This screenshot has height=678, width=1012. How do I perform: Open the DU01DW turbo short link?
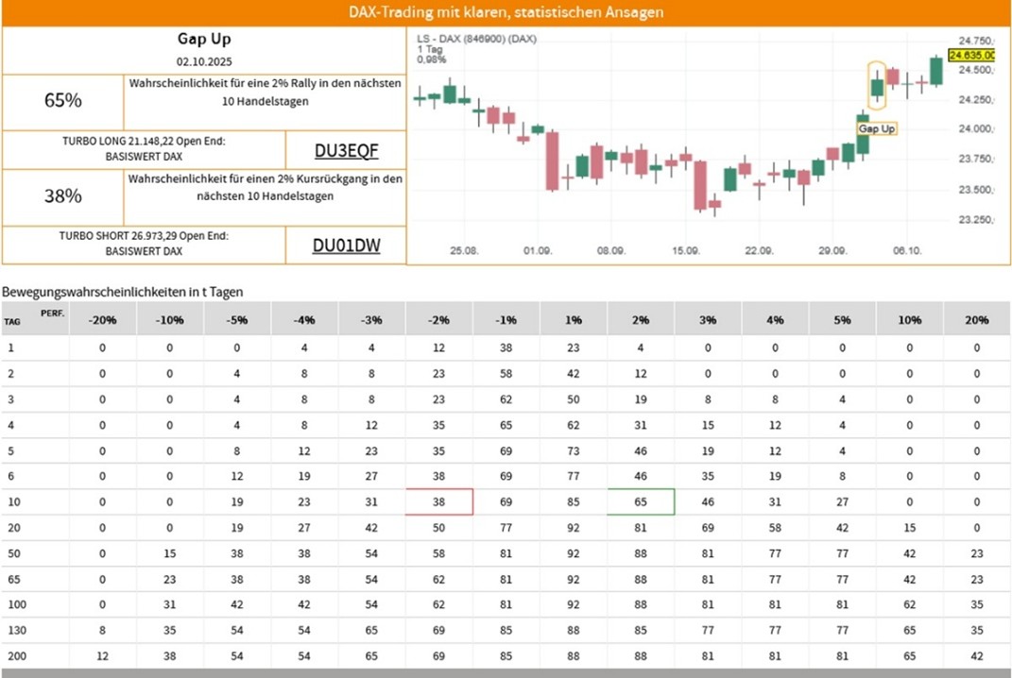(x=346, y=246)
